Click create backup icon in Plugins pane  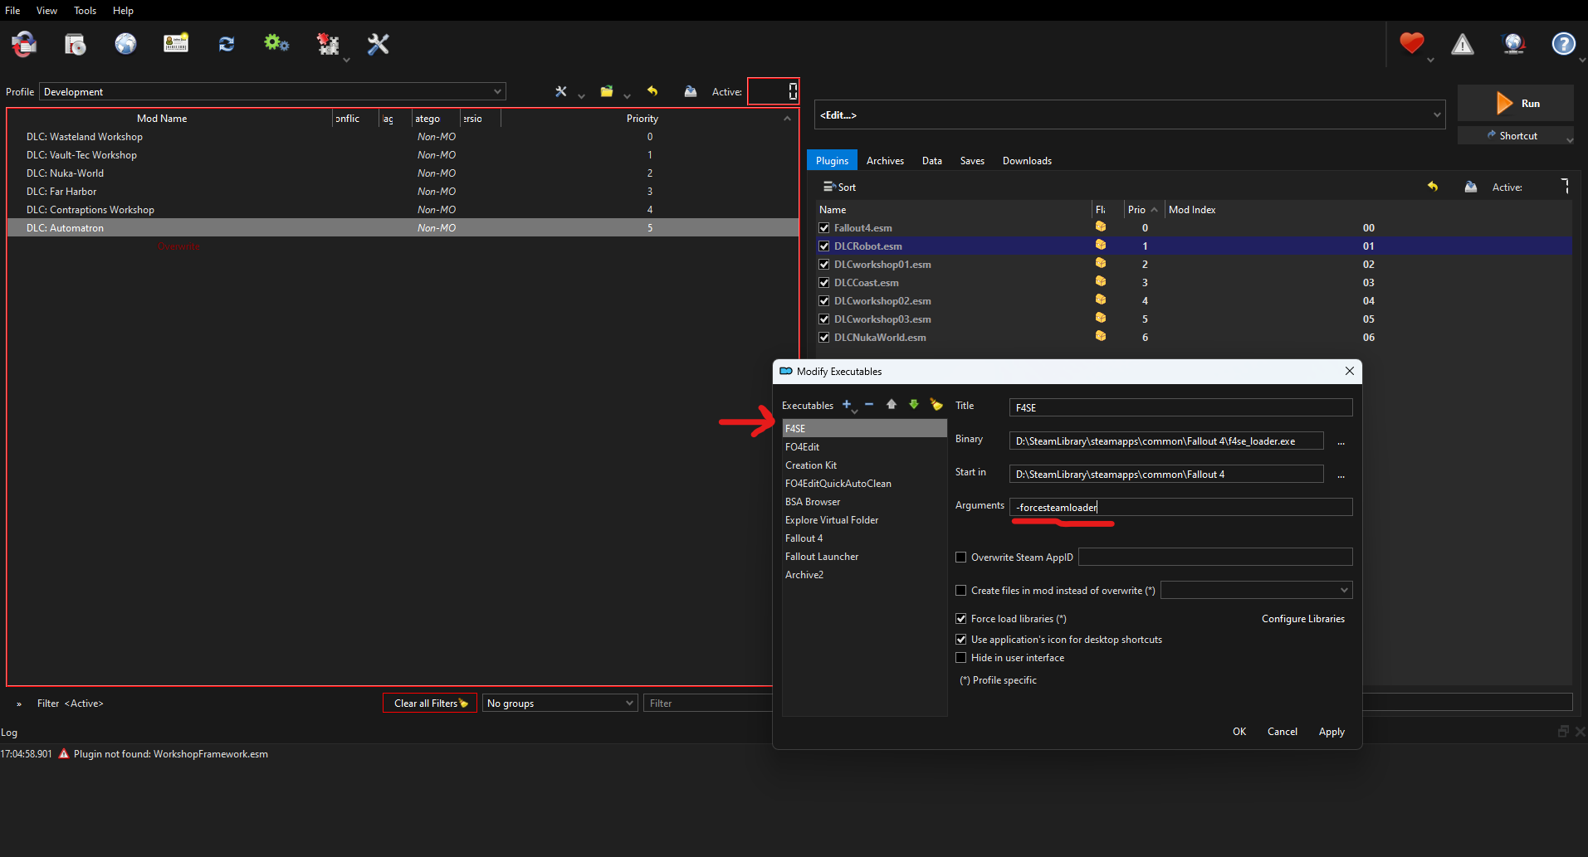tap(1471, 187)
